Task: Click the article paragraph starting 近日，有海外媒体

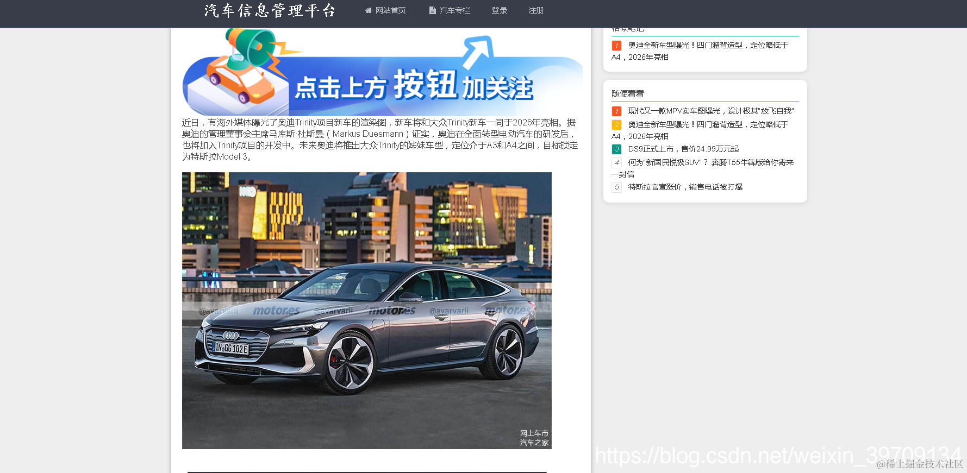Action: click(380, 140)
